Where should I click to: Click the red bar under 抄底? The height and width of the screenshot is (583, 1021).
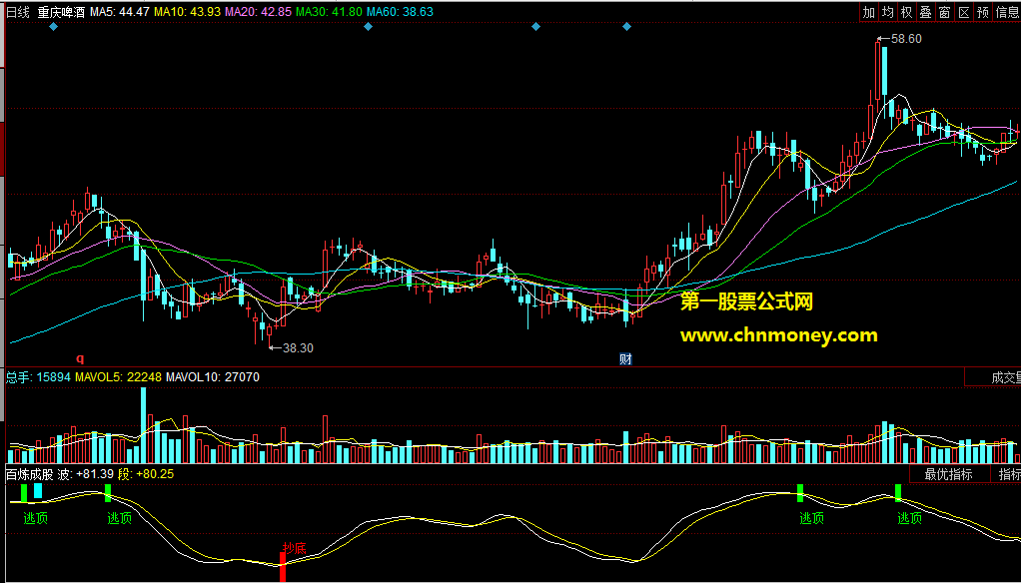click(x=284, y=567)
